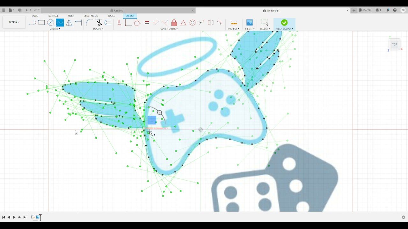Apply the Midpoint triangle constraint
Viewport: 408px width, 229px height.
click(x=183, y=23)
